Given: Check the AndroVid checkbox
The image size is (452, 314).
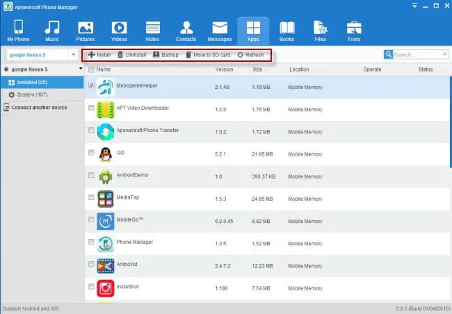Looking at the screenshot, I should (x=91, y=264).
